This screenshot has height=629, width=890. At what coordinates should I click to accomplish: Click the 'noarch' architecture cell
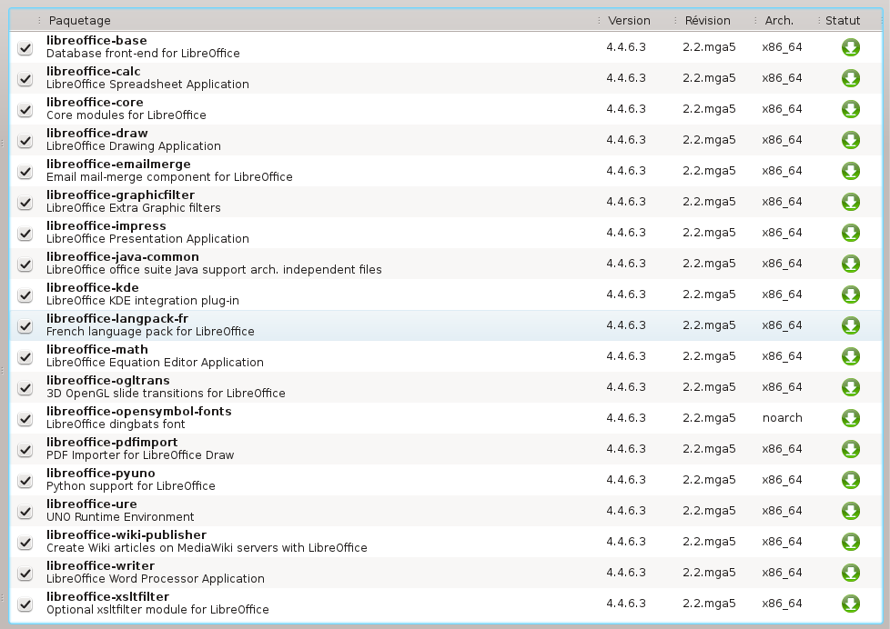coord(782,418)
